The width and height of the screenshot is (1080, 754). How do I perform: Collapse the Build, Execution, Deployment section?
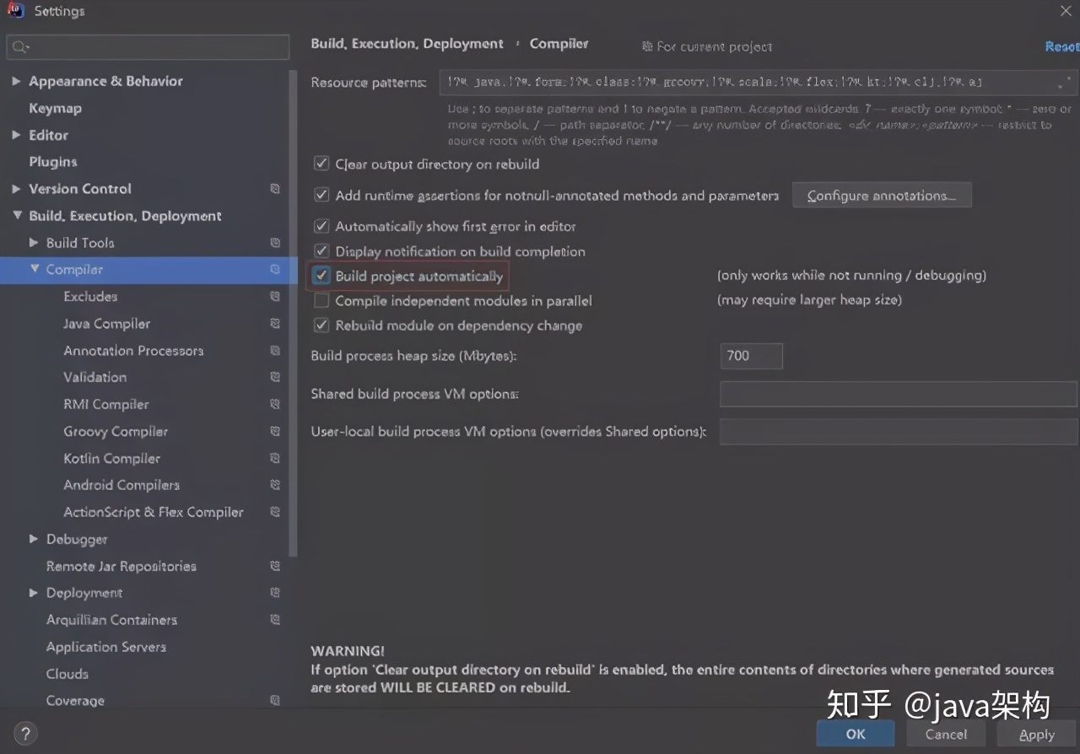click(x=17, y=215)
